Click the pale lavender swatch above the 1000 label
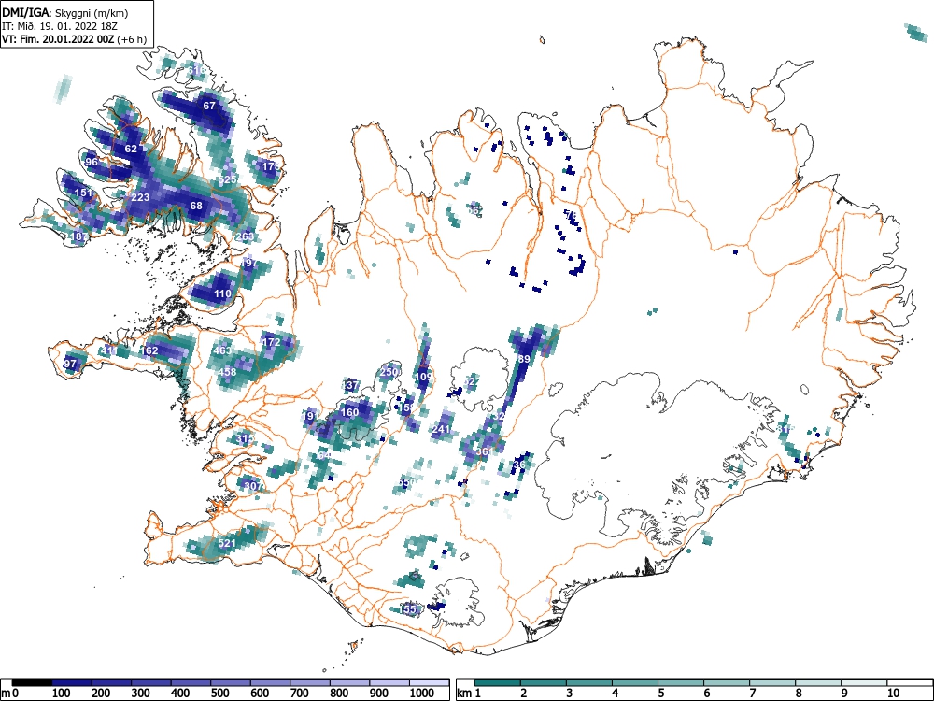Screen dimensions: 934x701 click(429, 682)
